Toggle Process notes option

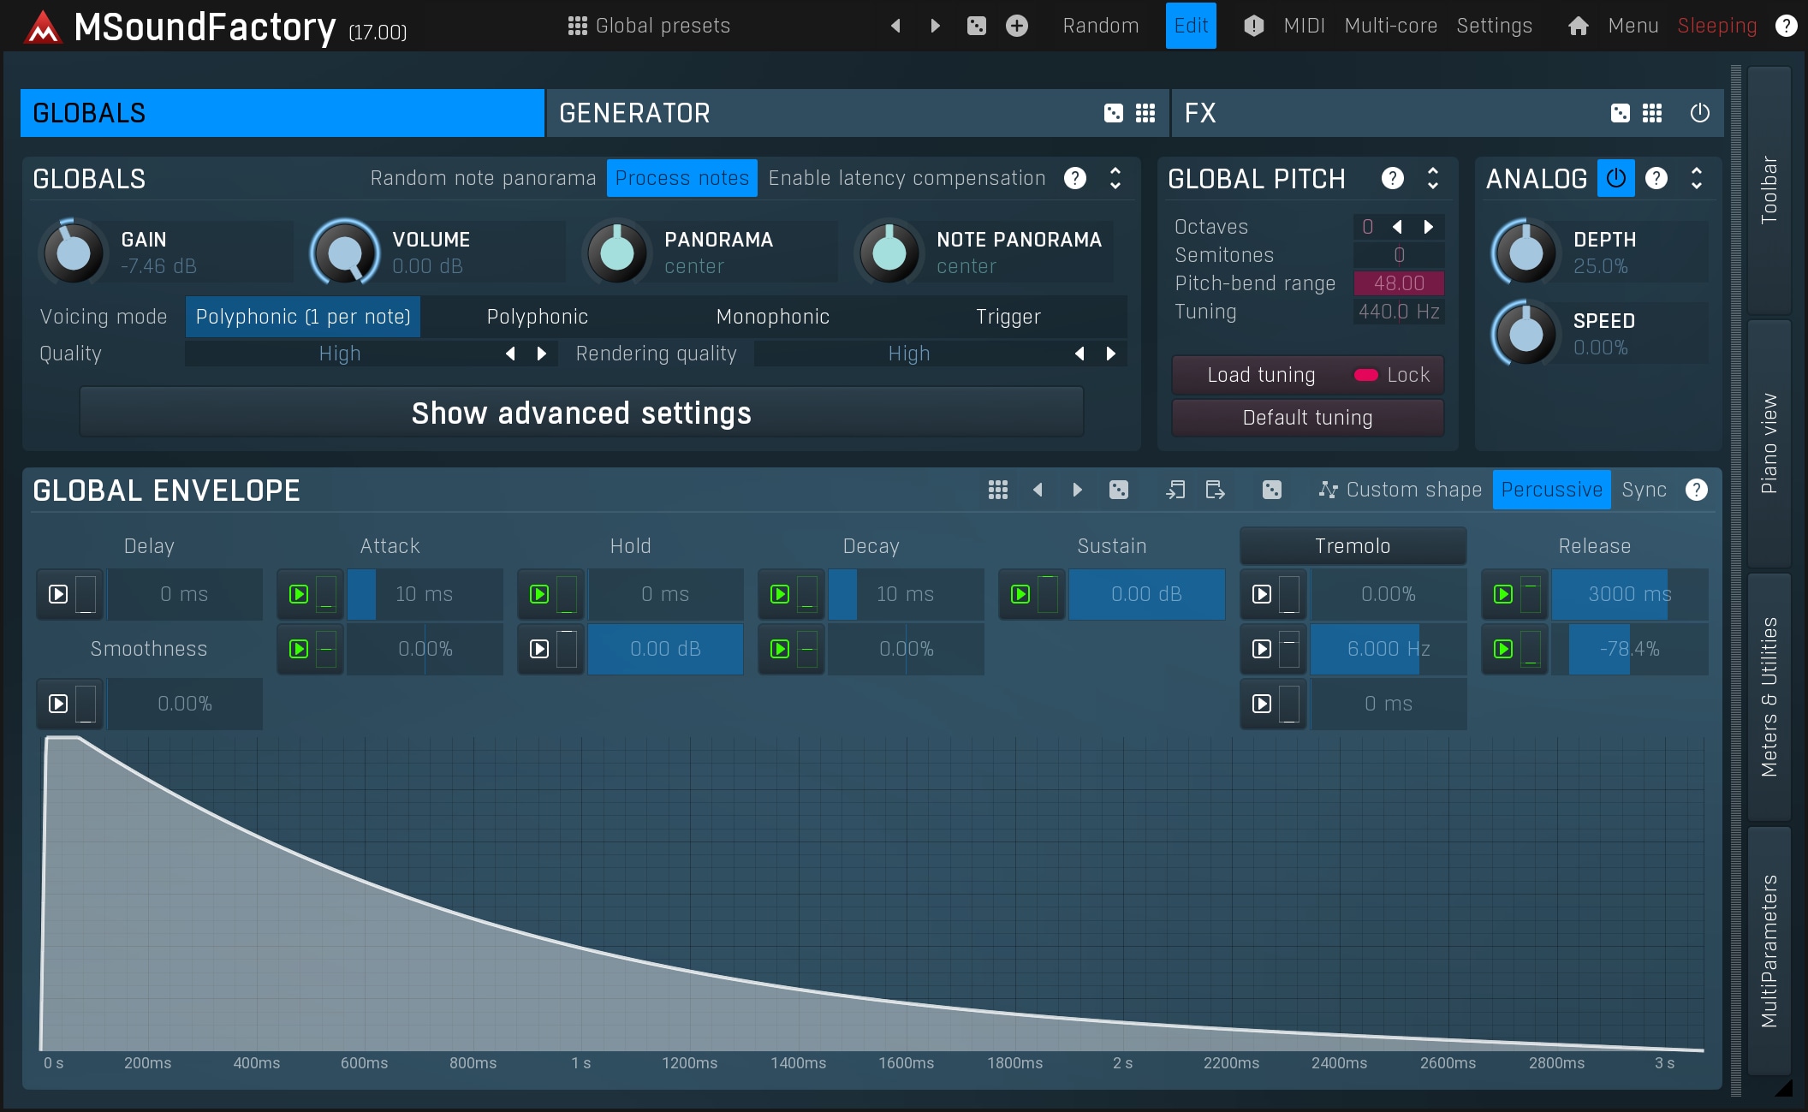click(681, 178)
